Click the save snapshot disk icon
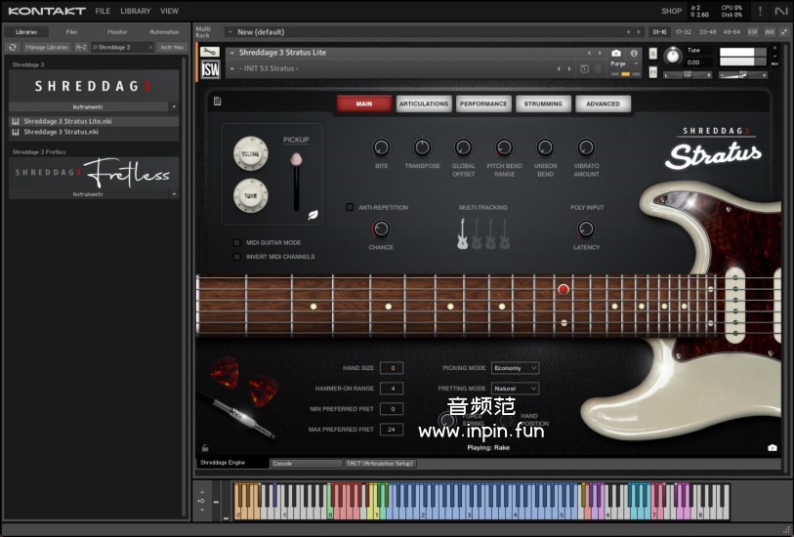The height and width of the screenshot is (537, 794). point(584,68)
